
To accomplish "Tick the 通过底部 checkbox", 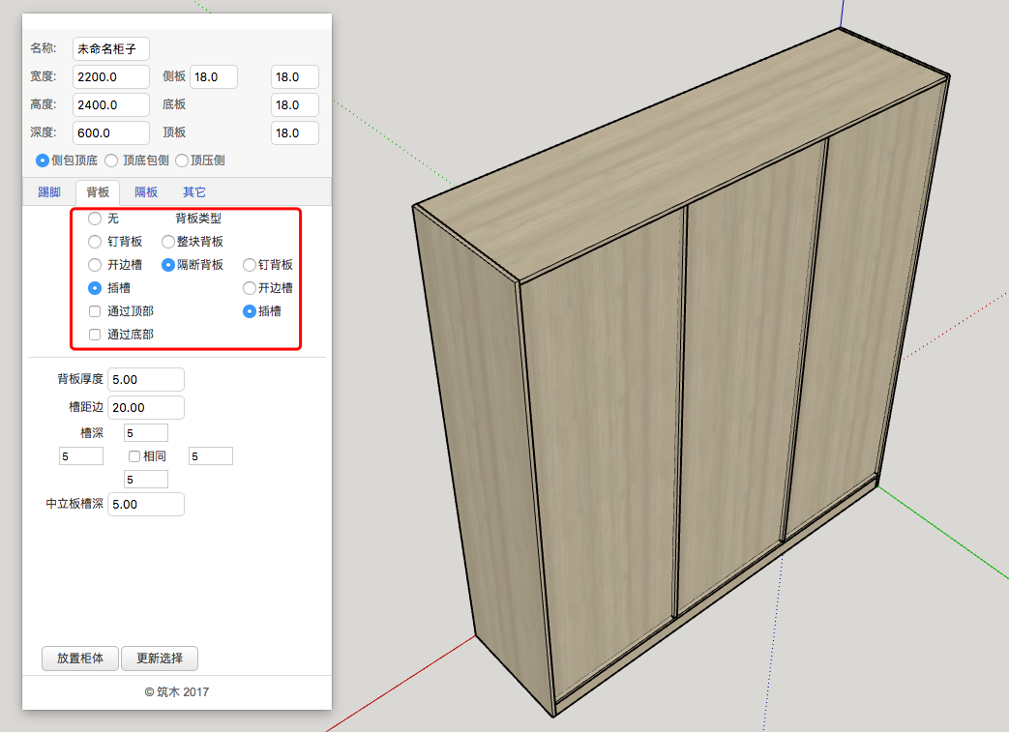I will 95,335.
